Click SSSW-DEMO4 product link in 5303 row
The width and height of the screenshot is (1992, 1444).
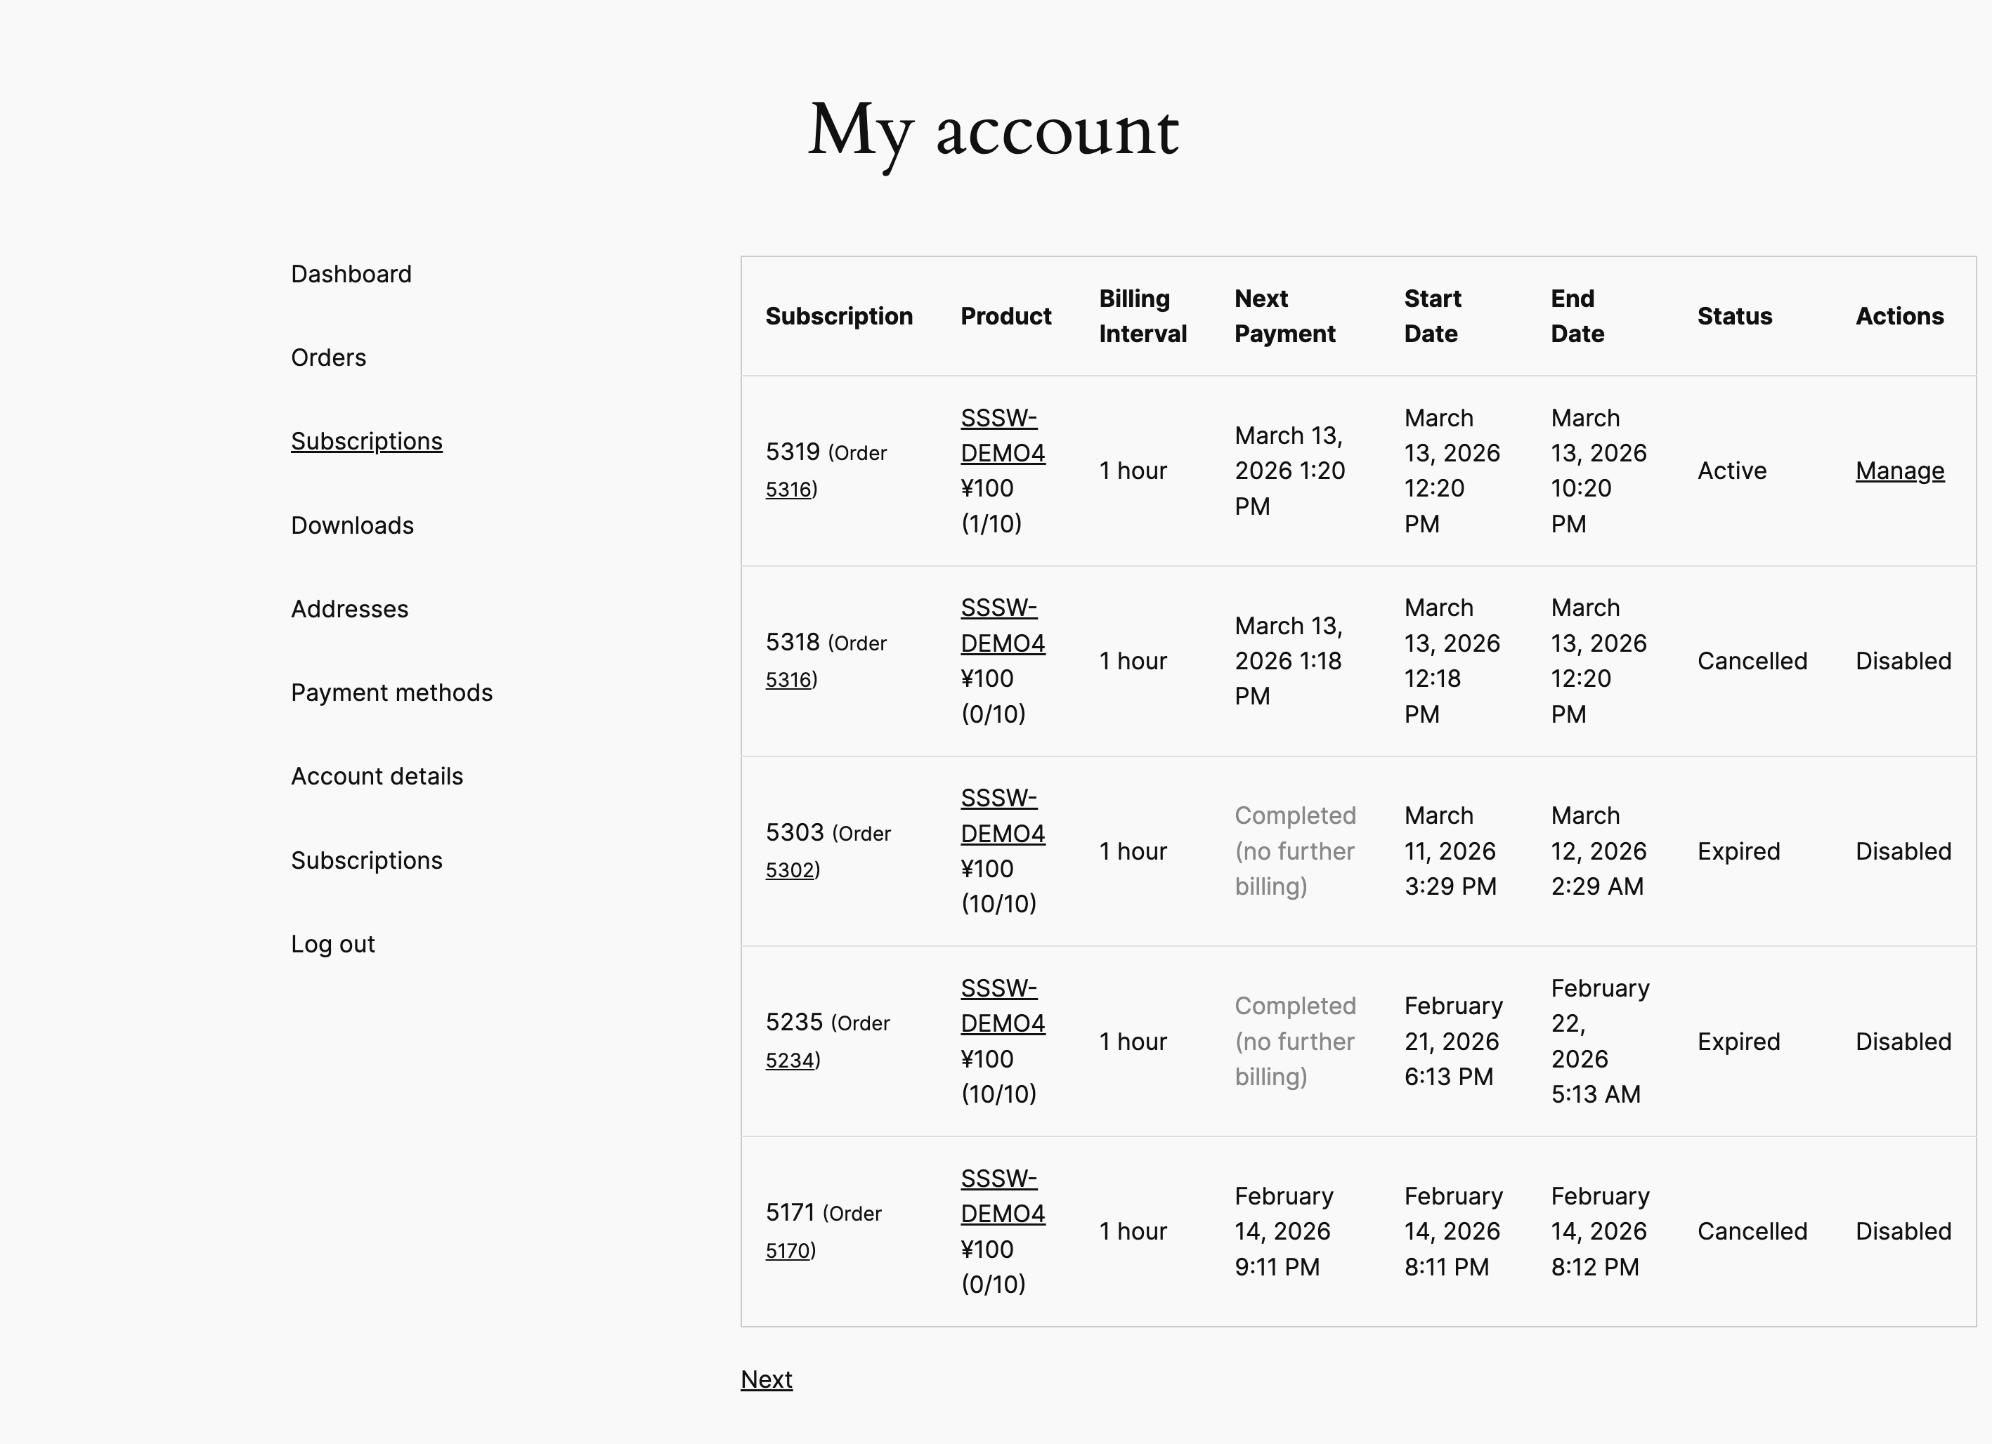coord(1002,815)
